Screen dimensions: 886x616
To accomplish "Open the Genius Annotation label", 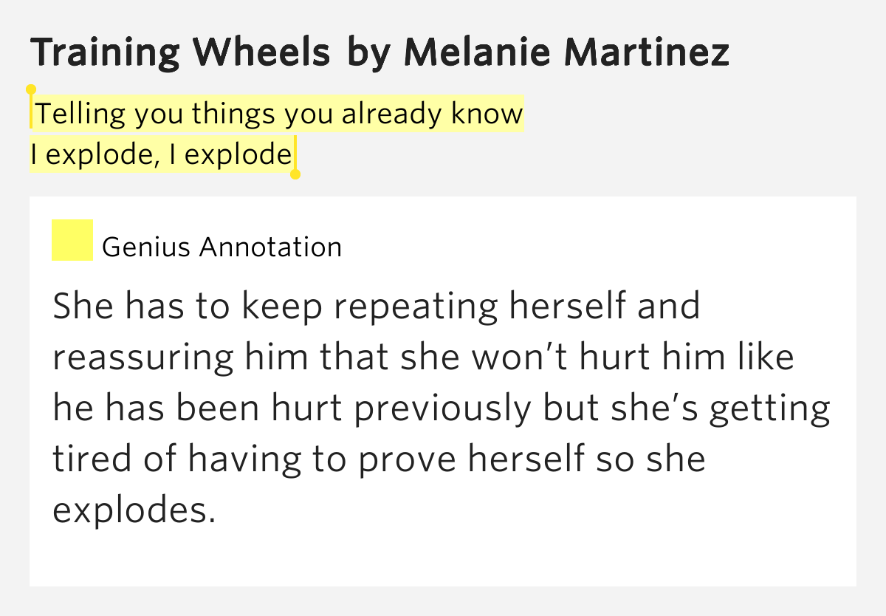I will (221, 247).
